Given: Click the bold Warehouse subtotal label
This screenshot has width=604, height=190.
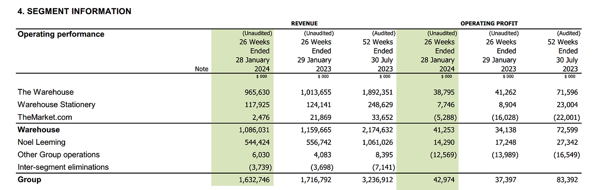Looking at the screenshot, I should [39, 129].
